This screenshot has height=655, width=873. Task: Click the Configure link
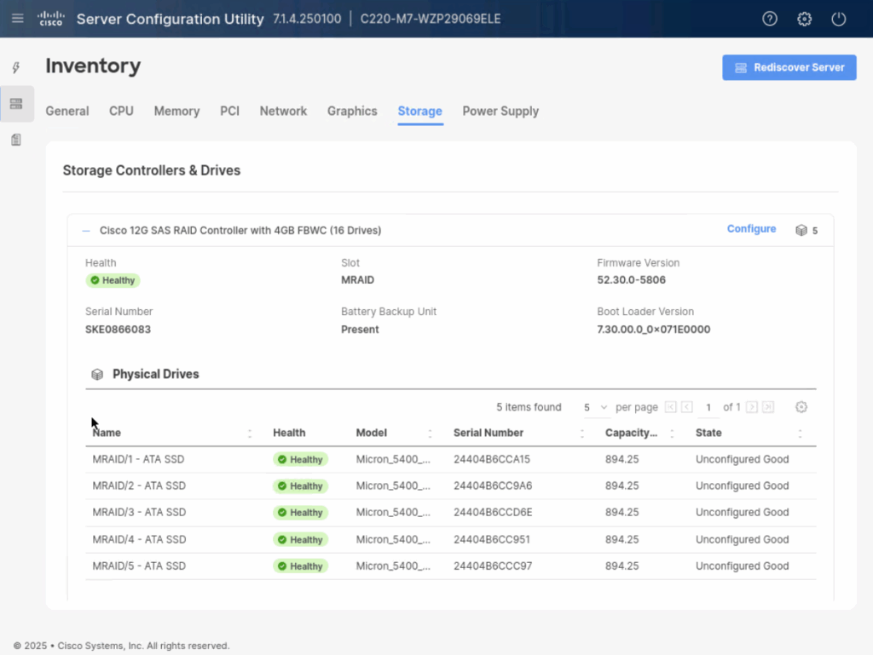coord(752,229)
